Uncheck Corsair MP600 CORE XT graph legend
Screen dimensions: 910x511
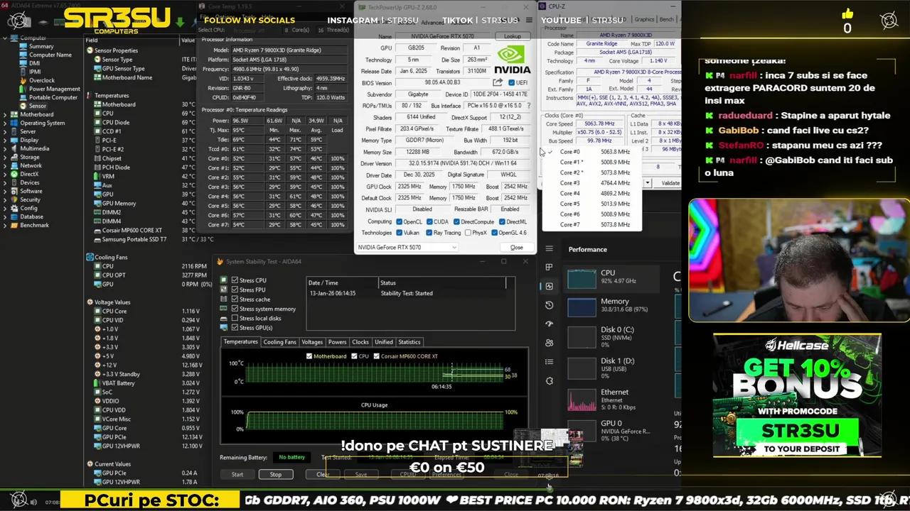[x=375, y=356]
